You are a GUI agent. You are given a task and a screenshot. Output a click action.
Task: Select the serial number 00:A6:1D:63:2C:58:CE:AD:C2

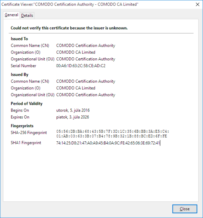(x=81, y=66)
